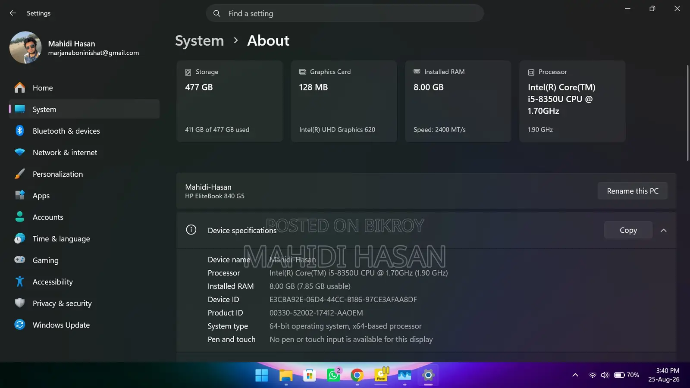This screenshot has height=388, width=690.
Task: Click the Storage card disk icon
Action: (188, 72)
